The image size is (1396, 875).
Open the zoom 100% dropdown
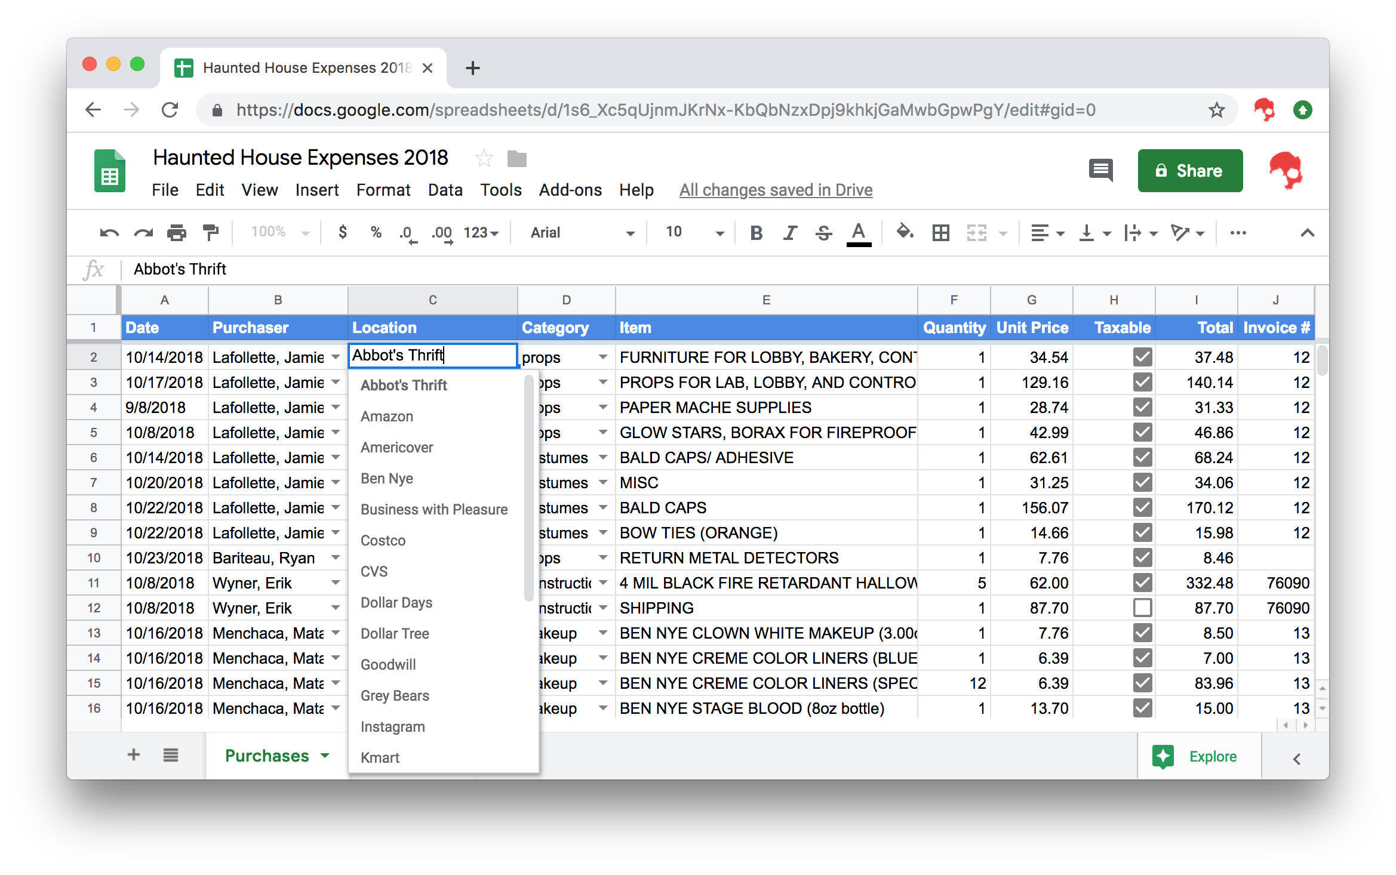point(280,232)
